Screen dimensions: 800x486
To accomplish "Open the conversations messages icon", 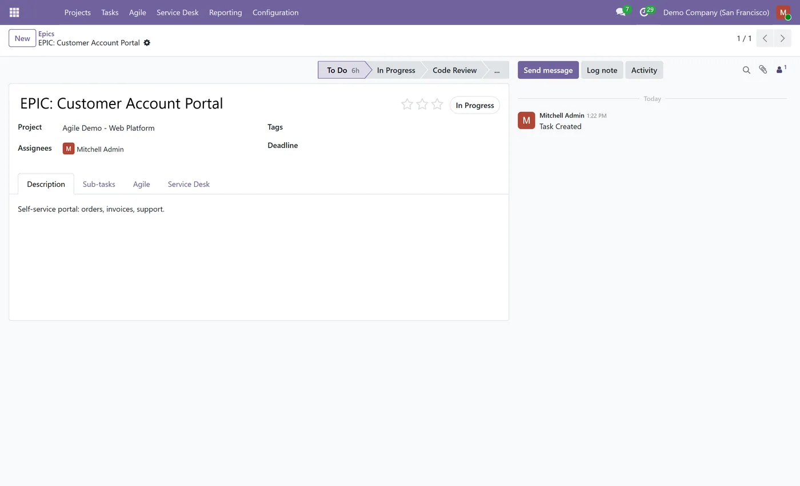I will point(621,12).
